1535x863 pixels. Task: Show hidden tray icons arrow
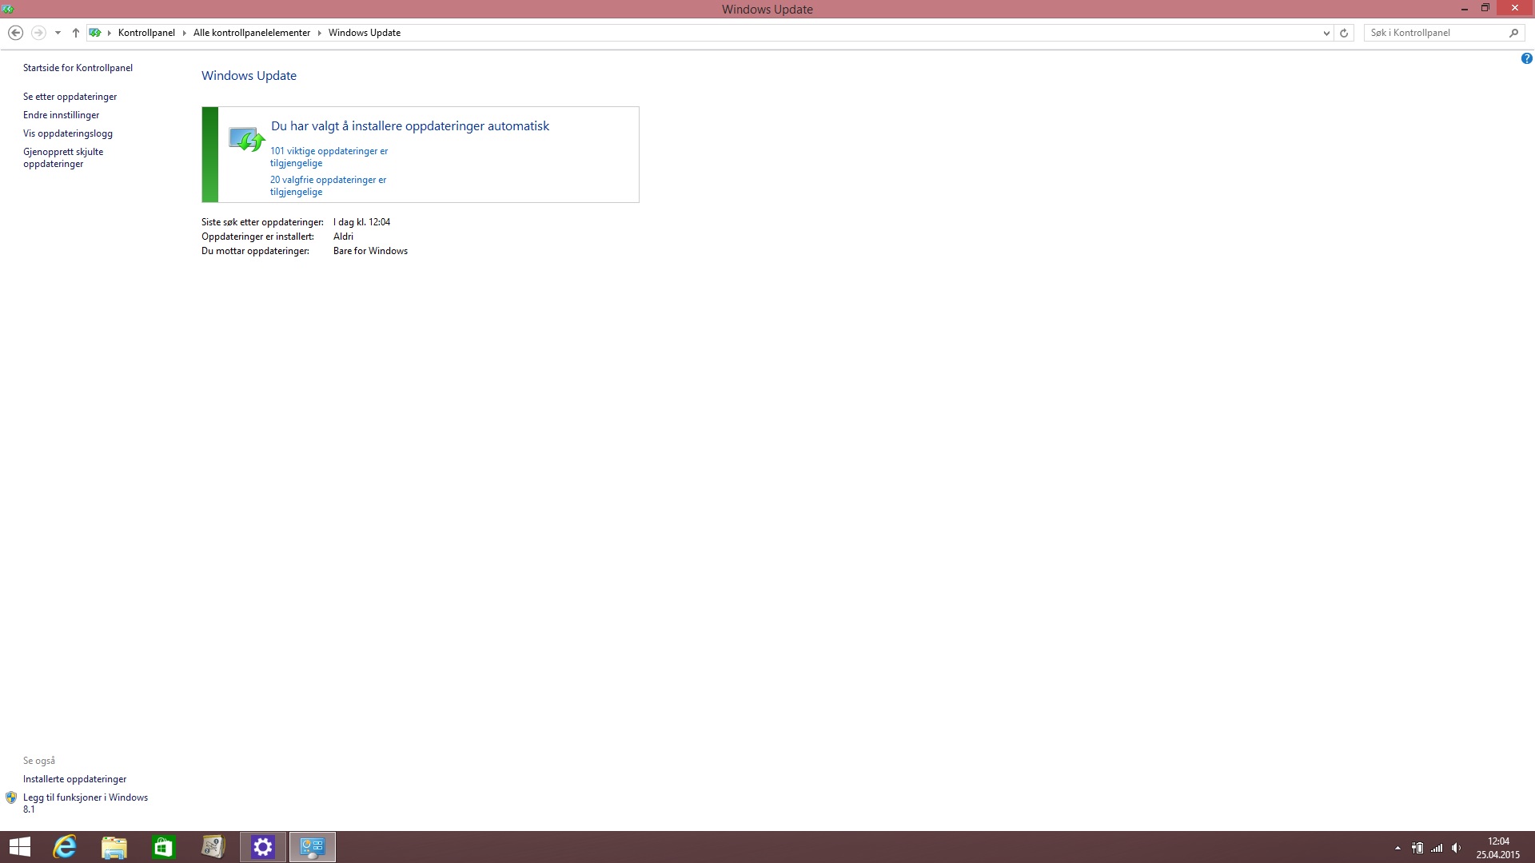(x=1397, y=848)
